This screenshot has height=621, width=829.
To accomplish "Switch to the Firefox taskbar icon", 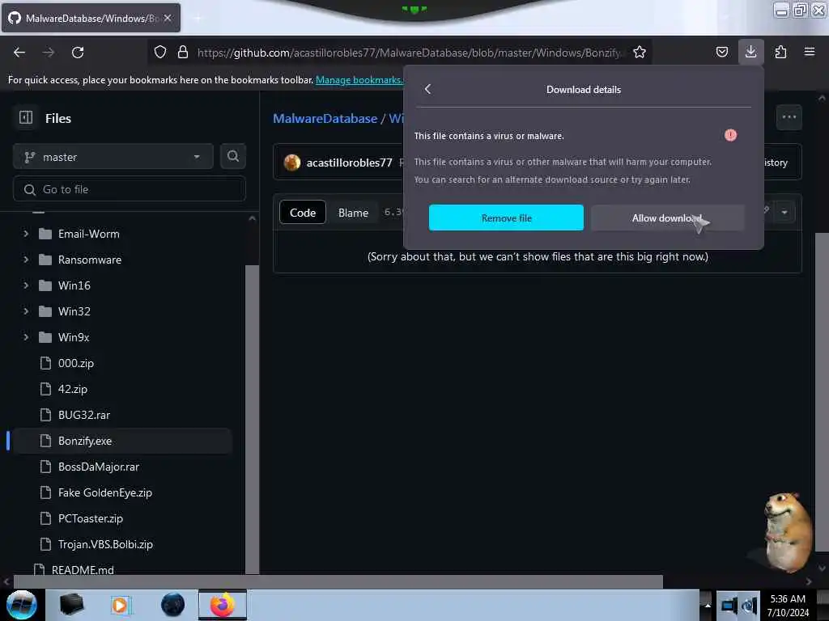I will click(x=223, y=605).
